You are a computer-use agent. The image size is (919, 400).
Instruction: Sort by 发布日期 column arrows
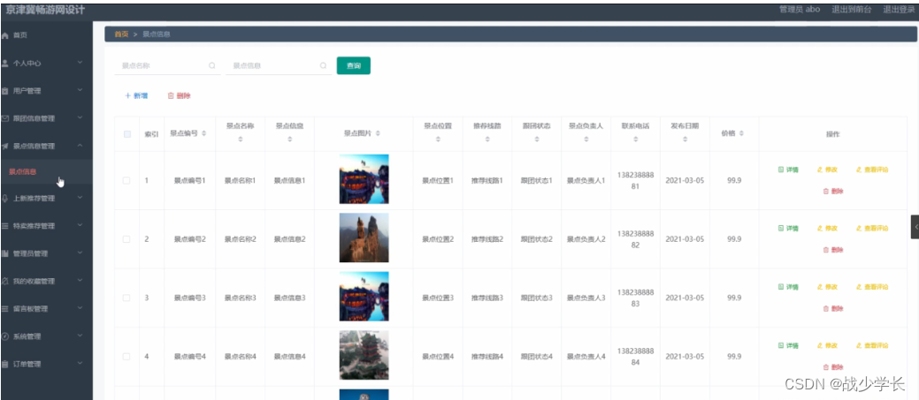click(685, 140)
